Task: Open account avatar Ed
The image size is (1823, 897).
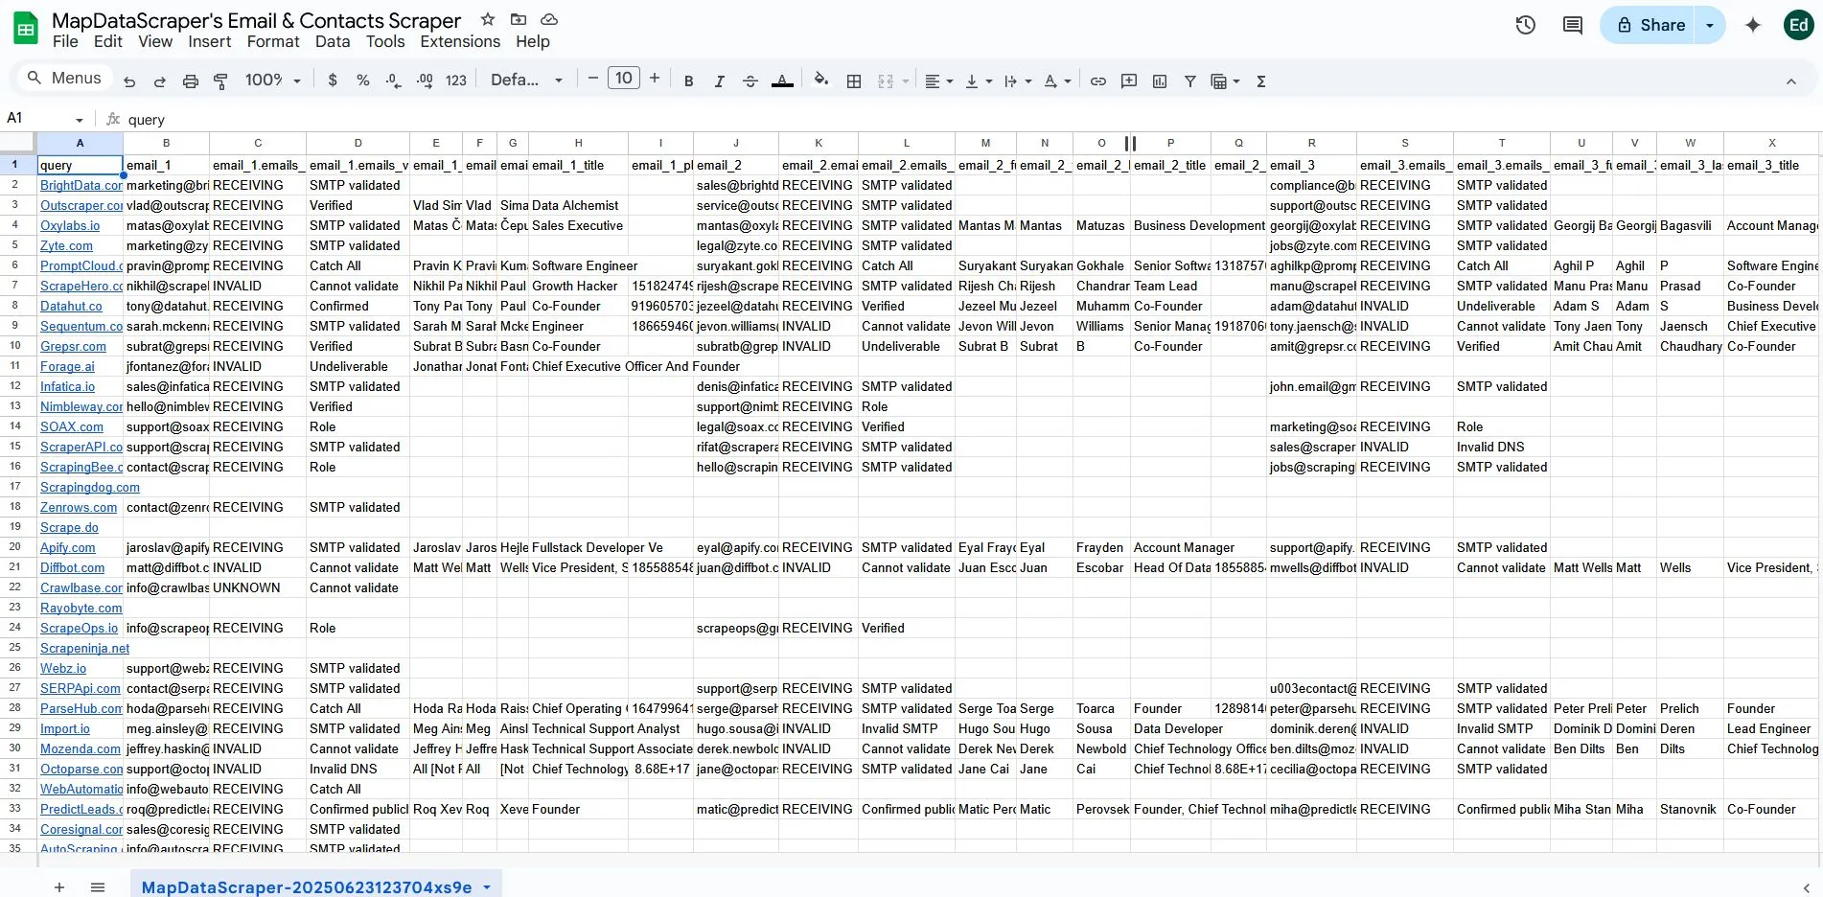Action: 1799,25
